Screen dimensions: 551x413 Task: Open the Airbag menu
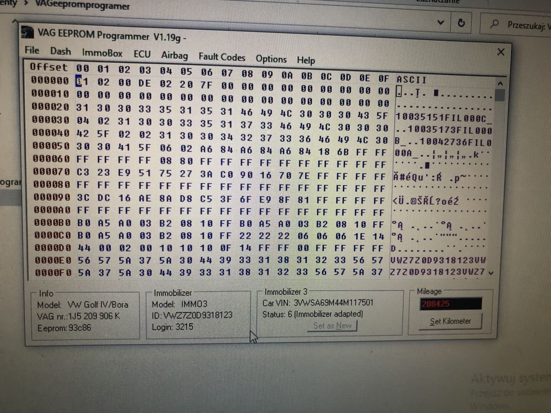coord(174,56)
